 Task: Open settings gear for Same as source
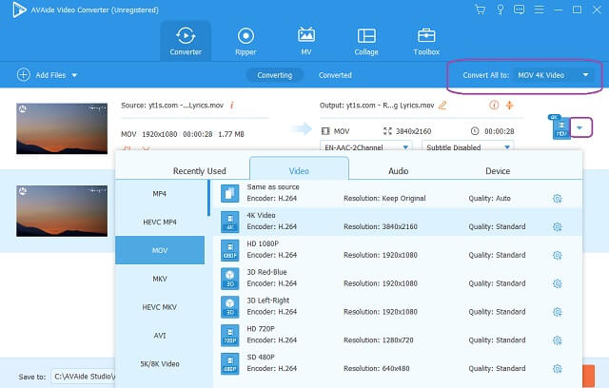point(558,199)
